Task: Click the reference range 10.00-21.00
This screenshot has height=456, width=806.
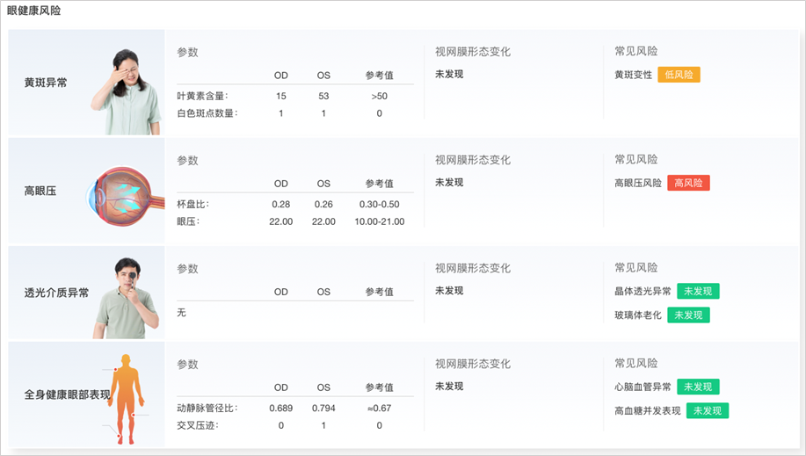Action: [380, 221]
